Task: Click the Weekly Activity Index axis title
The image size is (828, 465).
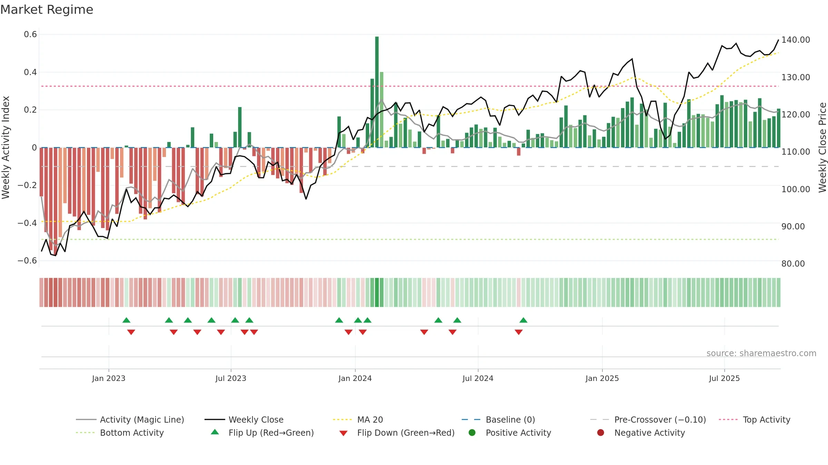Action: tap(6, 147)
